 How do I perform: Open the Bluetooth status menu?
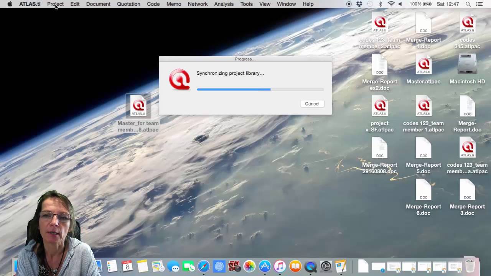[381, 4]
